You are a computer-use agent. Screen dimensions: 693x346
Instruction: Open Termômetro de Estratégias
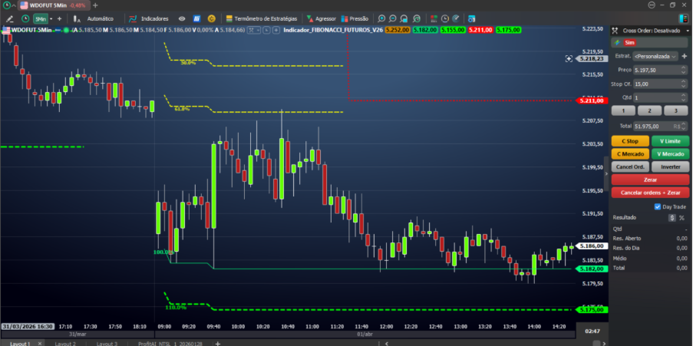(x=262, y=19)
